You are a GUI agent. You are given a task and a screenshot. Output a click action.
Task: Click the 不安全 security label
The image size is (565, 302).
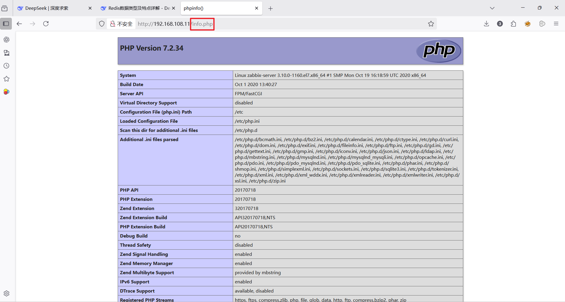(125, 24)
